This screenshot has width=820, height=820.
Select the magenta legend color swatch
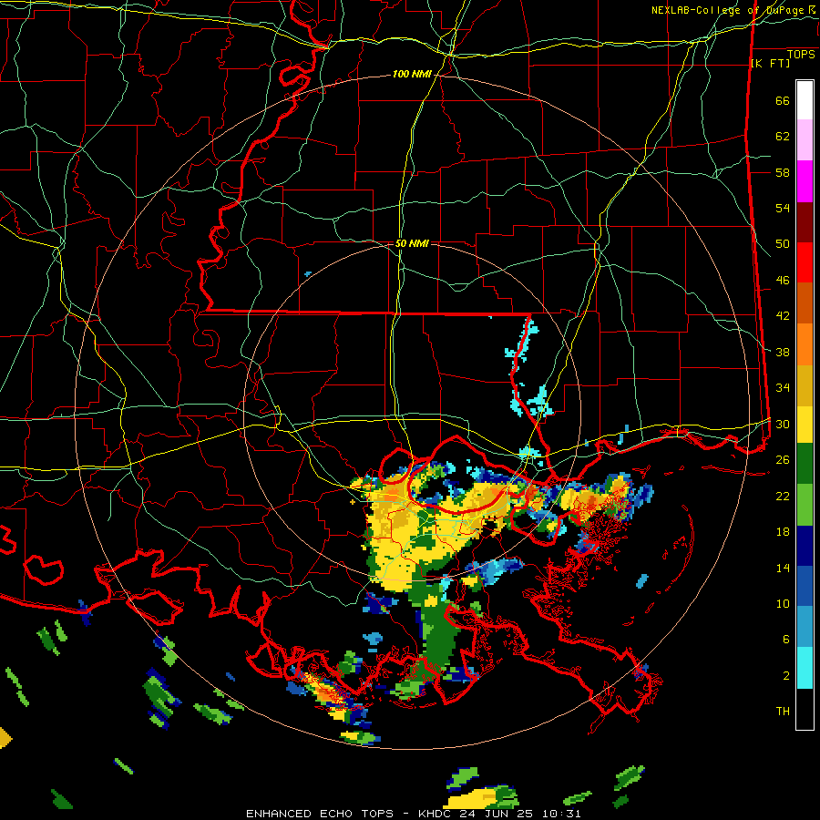tap(805, 181)
